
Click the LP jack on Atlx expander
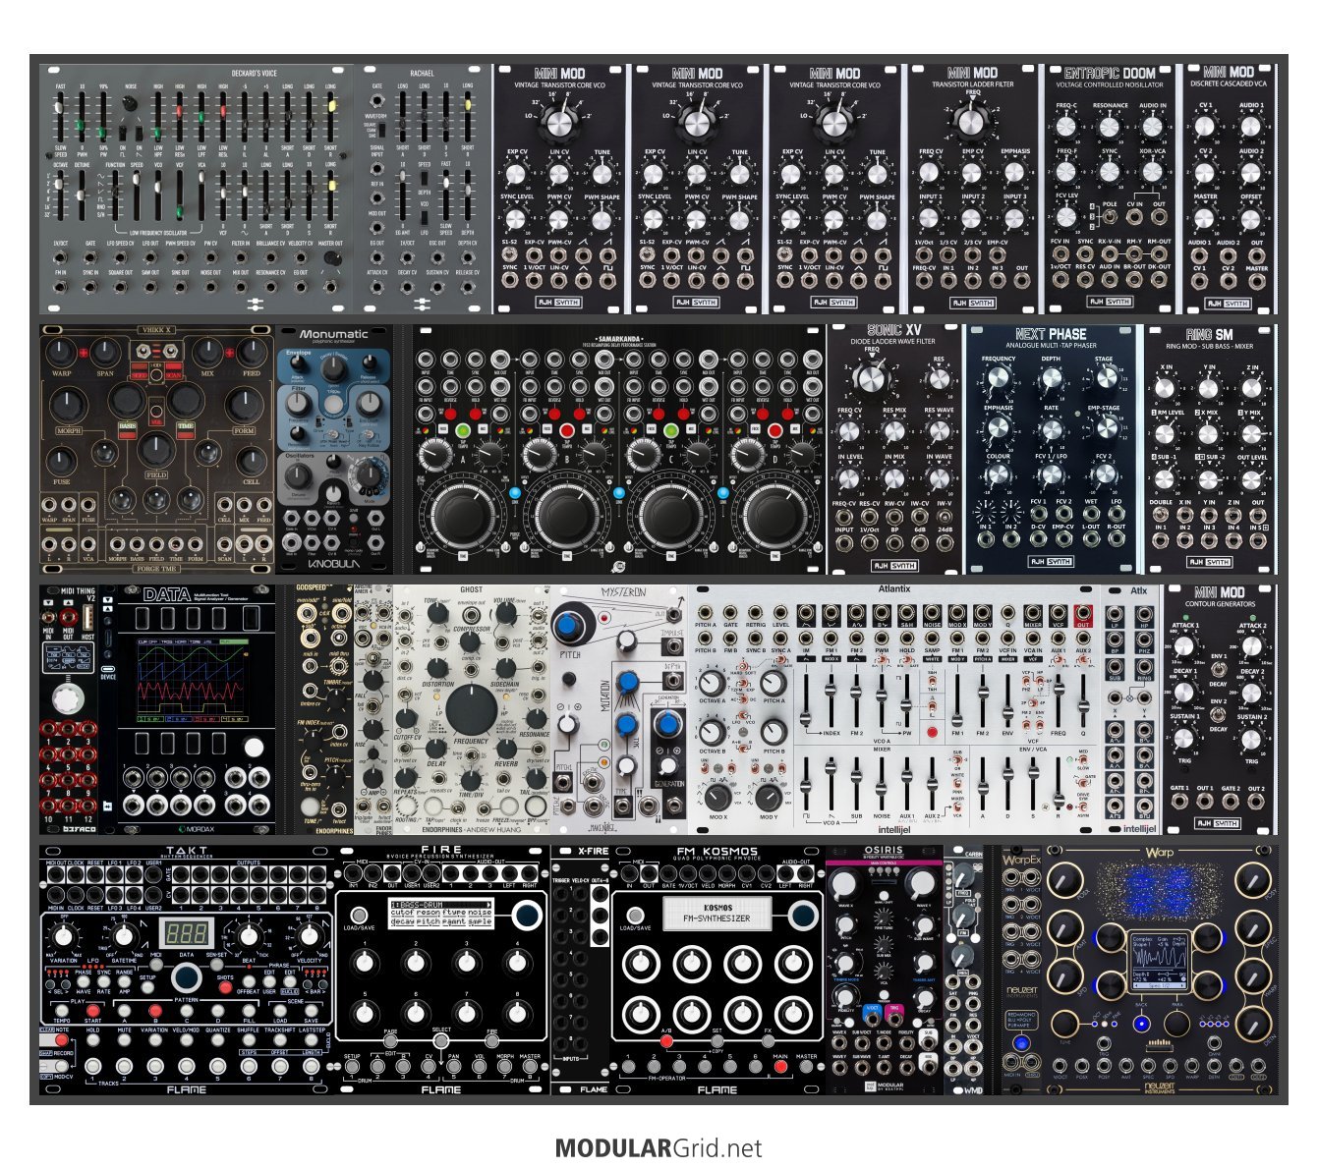[x=1115, y=614]
